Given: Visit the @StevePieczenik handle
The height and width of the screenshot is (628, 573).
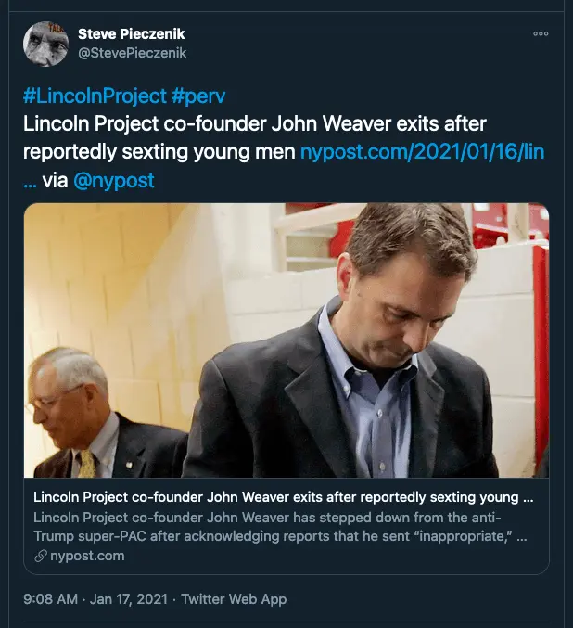Looking at the screenshot, I should click(x=132, y=53).
